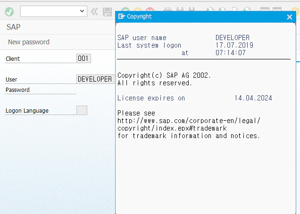
Task: Click the logon time 07:14:07
Action: (x=231, y=53)
